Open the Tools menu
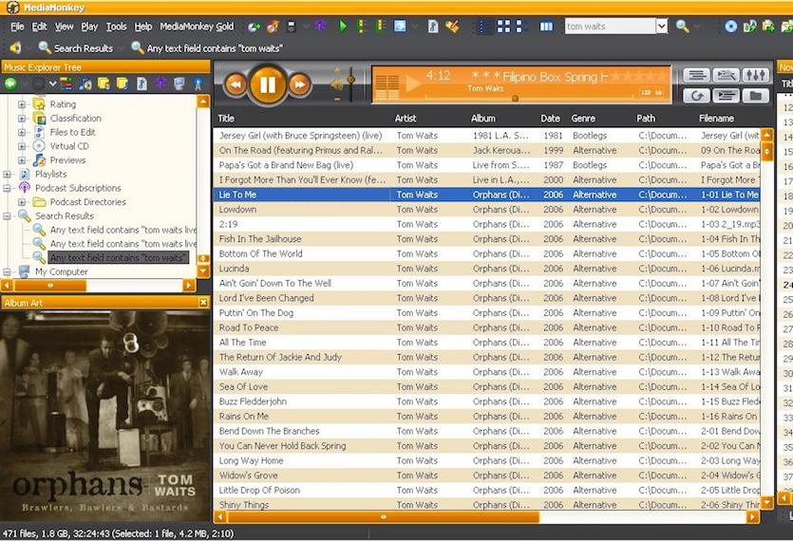 pos(116,27)
